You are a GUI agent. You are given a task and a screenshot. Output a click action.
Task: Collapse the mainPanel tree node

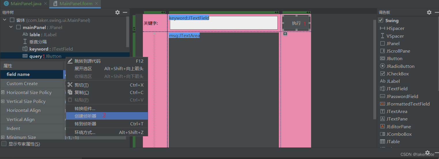pyautogui.click(x=11, y=27)
